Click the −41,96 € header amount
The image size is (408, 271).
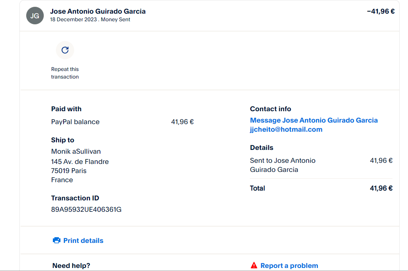coord(381,11)
